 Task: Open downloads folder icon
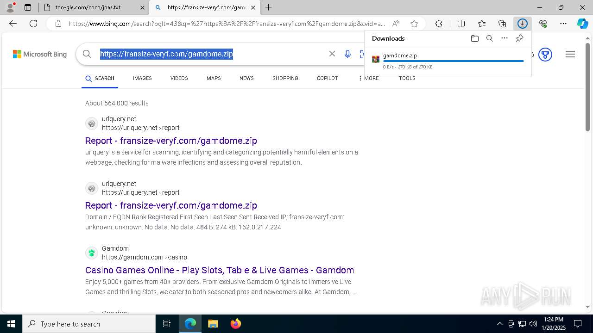pos(474,38)
